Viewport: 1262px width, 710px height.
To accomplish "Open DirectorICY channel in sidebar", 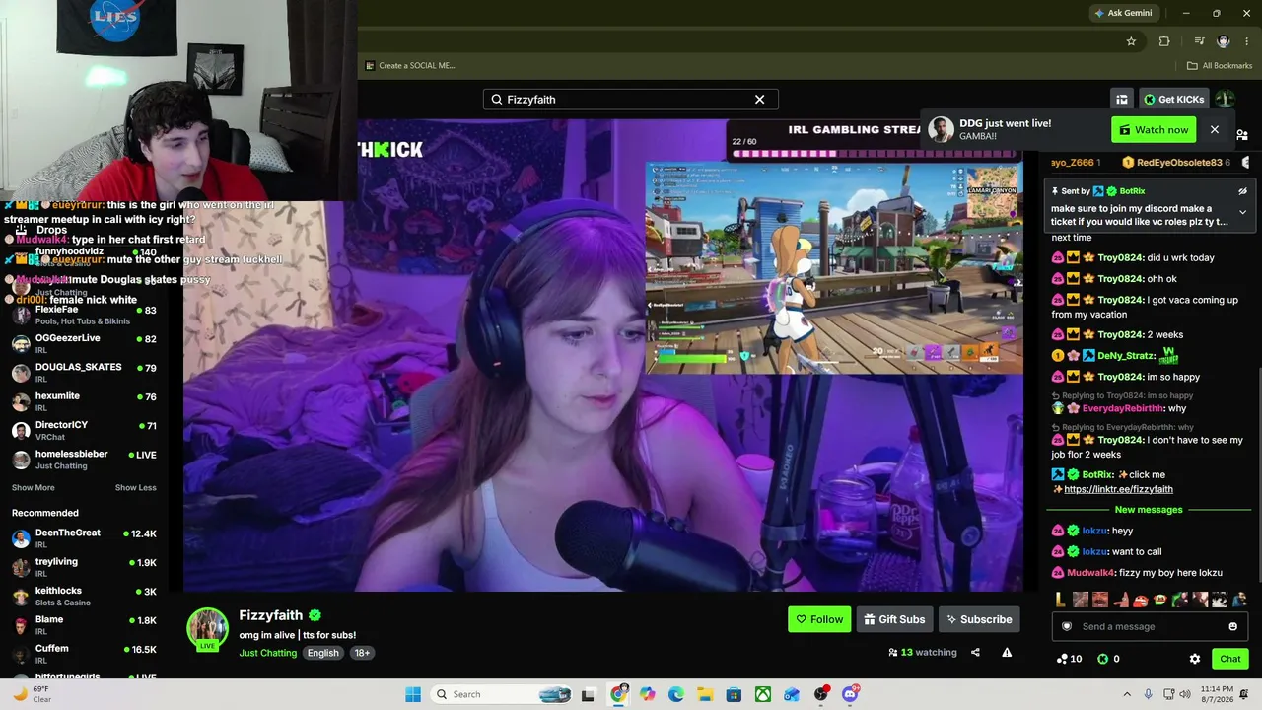I will coord(84,430).
